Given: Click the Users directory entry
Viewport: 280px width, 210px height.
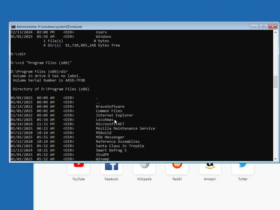Looking at the screenshot, I should [x=101, y=32].
